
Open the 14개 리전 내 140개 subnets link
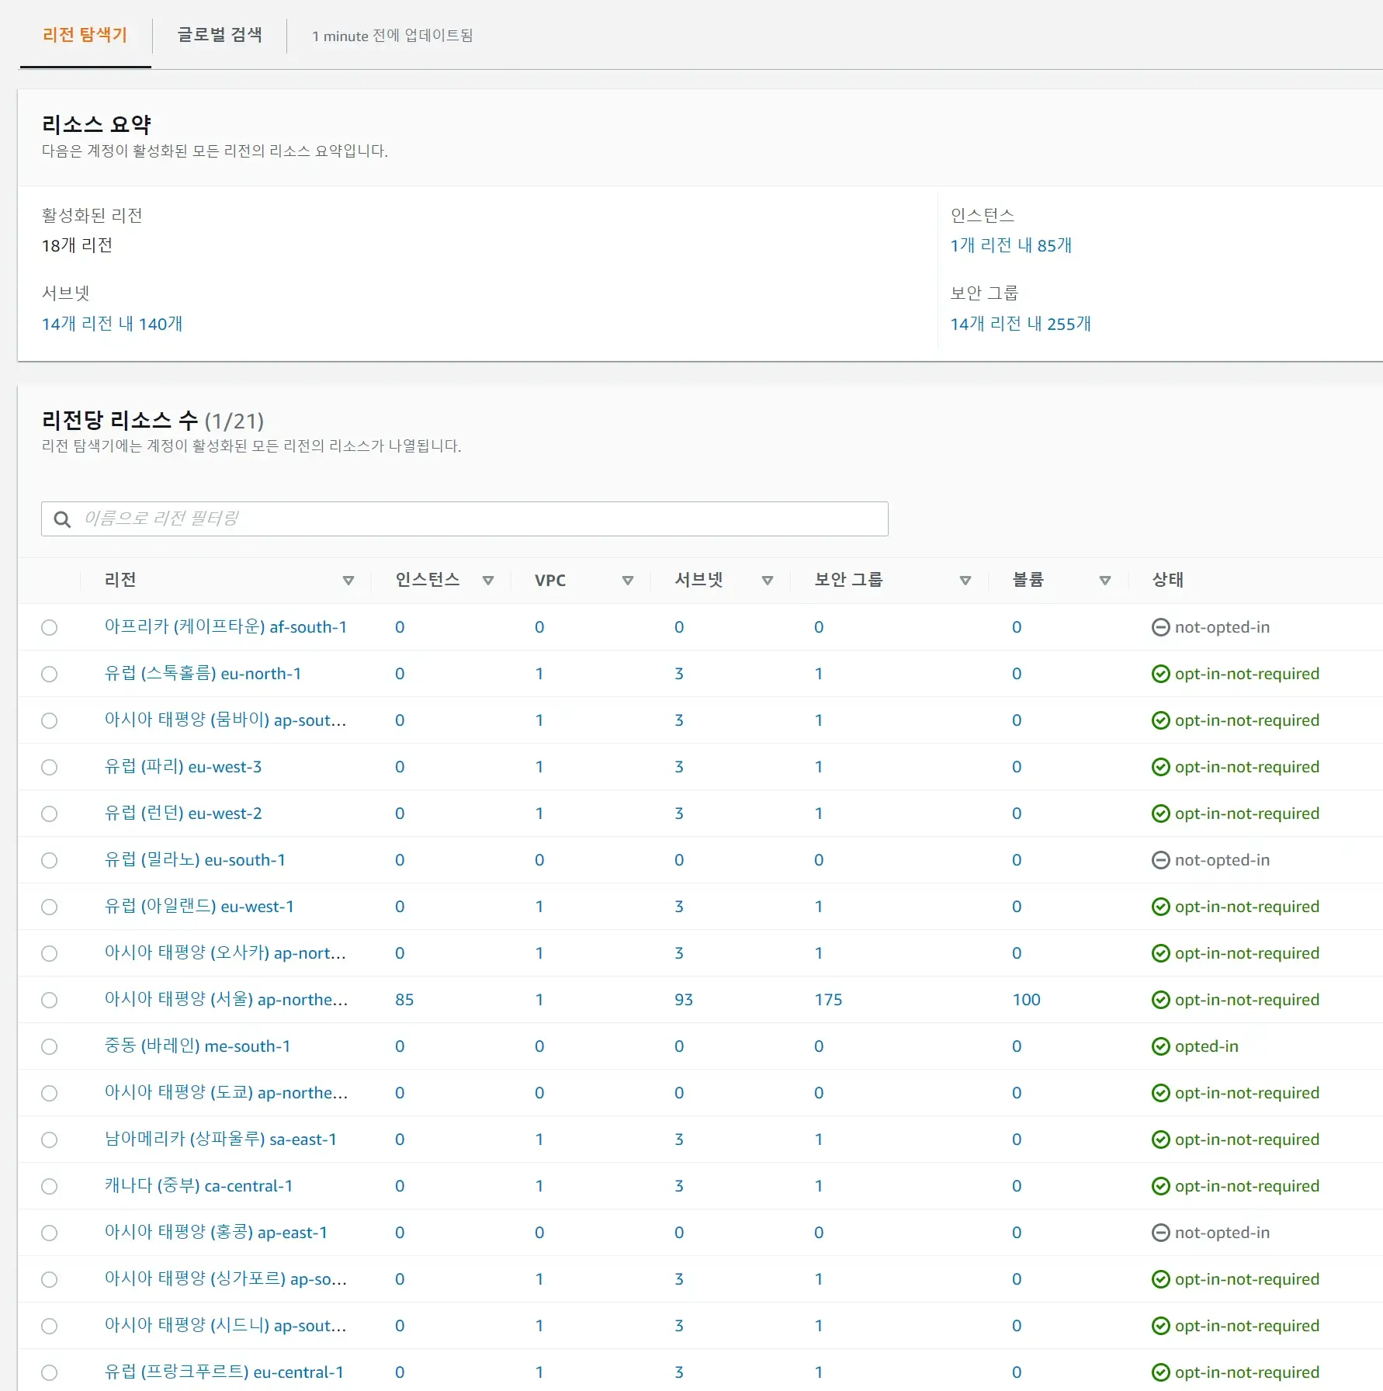pos(112,324)
